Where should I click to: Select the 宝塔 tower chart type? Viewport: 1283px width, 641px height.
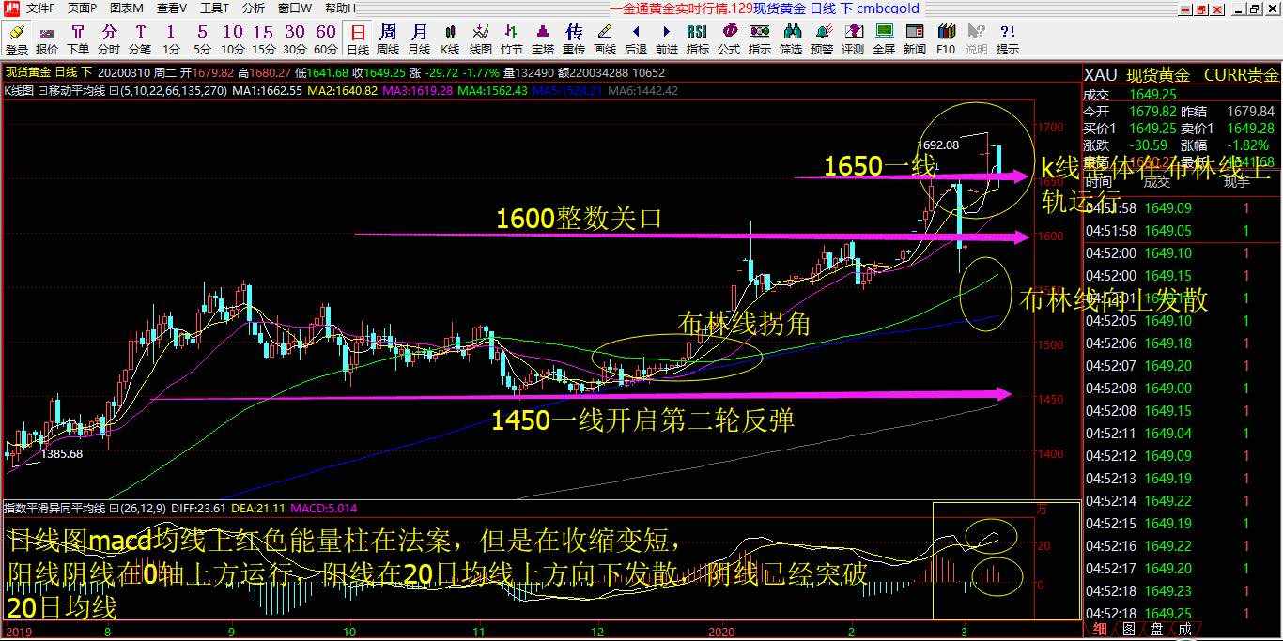tap(543, 38)
